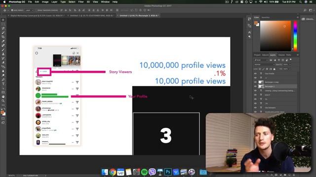The height and width of the screenshot is (177, 316).
Task: Open Google Chrome from the Dock
Action: coord(113,172)
